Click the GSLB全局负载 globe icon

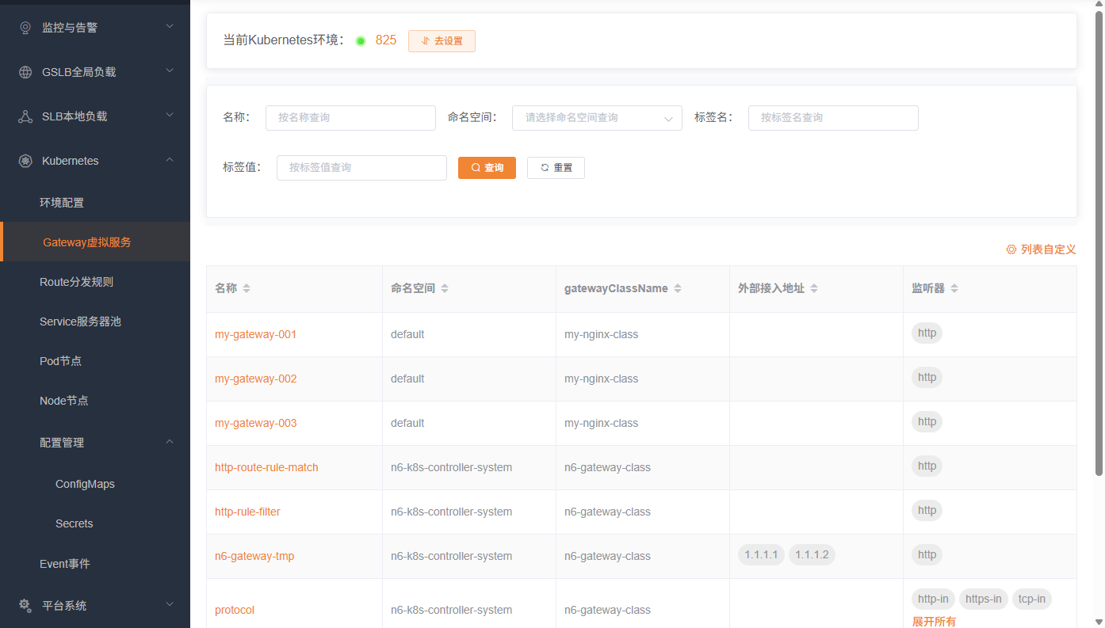pos(25,72)
